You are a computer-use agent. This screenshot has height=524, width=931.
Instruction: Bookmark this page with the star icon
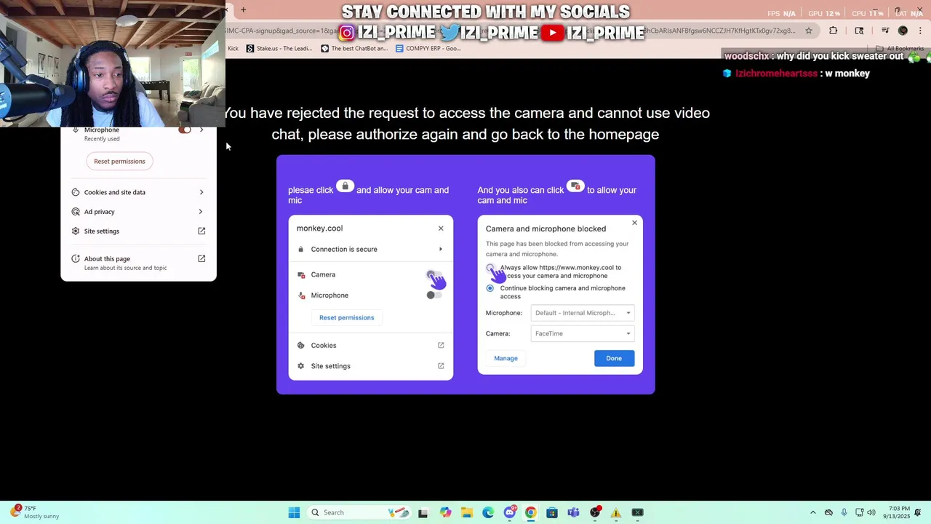[809, 31]
